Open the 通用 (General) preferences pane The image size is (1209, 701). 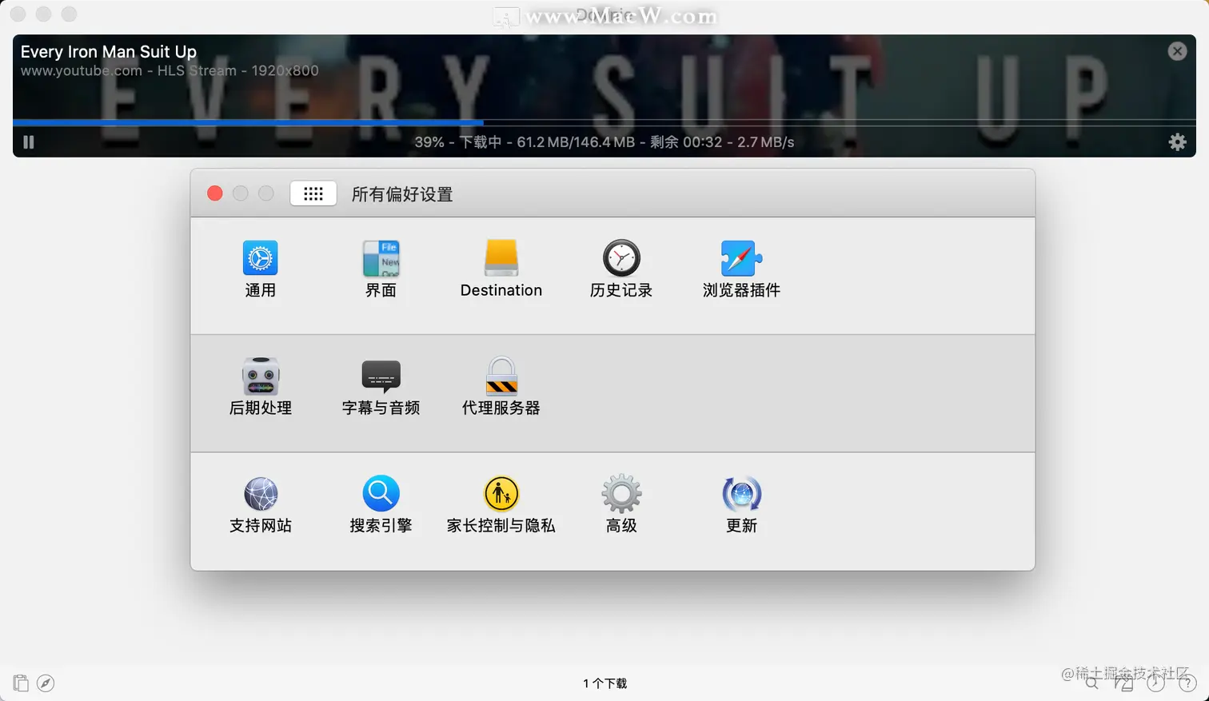260,269
